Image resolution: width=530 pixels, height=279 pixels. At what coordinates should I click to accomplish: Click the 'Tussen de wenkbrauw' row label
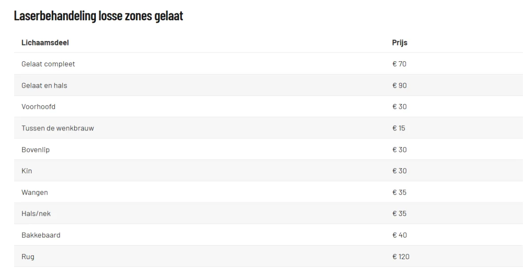(57, 128)
